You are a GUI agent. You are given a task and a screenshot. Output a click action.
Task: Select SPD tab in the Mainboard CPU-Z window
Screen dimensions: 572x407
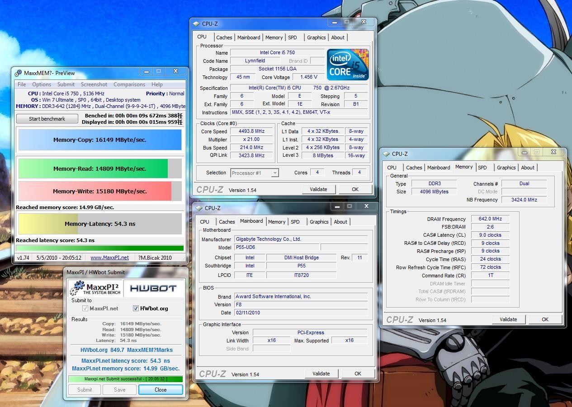(x=295, y=222)
